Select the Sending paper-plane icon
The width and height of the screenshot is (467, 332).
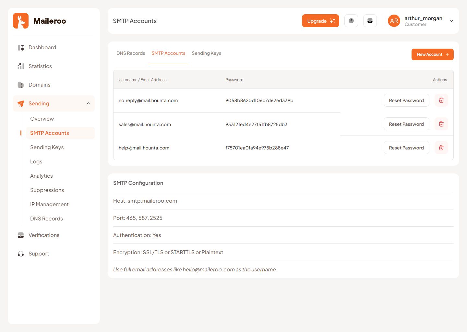pyautogui.click(x=20, y=103)
